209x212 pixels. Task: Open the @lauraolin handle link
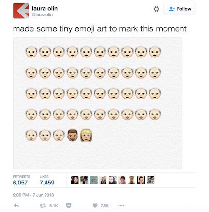pyautogui.click(x=42, y=14)
